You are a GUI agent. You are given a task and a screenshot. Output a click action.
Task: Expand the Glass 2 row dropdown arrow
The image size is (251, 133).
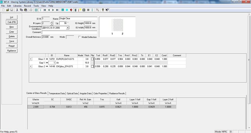[31, 66]
